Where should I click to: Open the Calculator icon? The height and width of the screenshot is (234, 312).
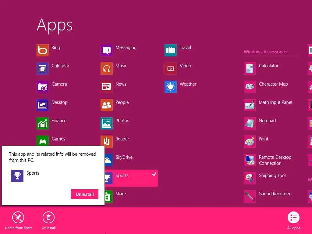pos(250,69)
